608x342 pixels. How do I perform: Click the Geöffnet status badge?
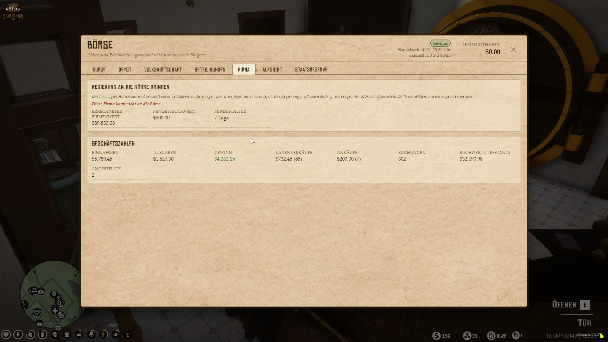click(x=440, y=43)
